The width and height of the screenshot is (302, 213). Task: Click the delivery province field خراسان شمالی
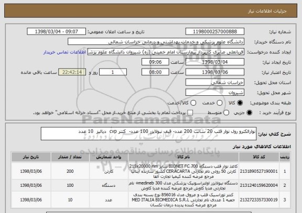[215, 82]
